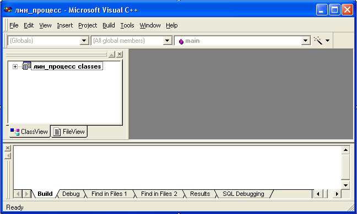
Task: Click output horizontal scrollbar right arrow
Action: click(337, 194)
